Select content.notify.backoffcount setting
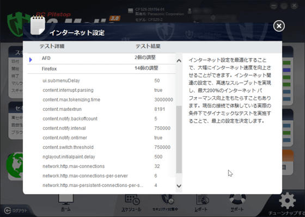The height and width of the screenshot is (217, 305). pyautogui.click(x=70, y=119)
